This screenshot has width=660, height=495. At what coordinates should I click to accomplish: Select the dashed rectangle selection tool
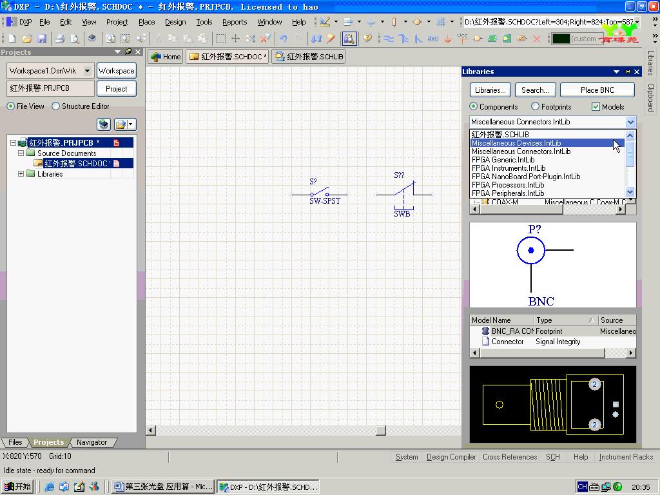pos(220,39)
